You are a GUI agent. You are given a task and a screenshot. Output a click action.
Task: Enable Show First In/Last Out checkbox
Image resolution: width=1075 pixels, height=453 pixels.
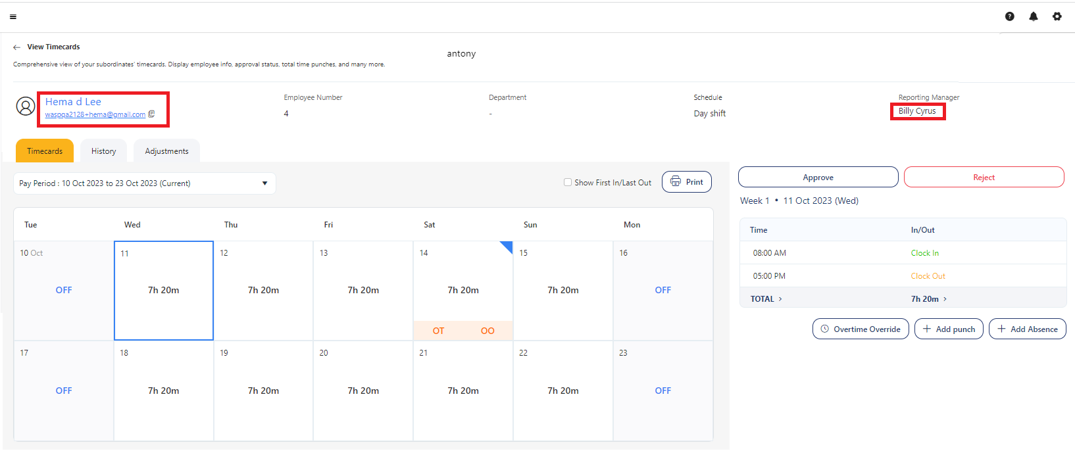point(567,183)
